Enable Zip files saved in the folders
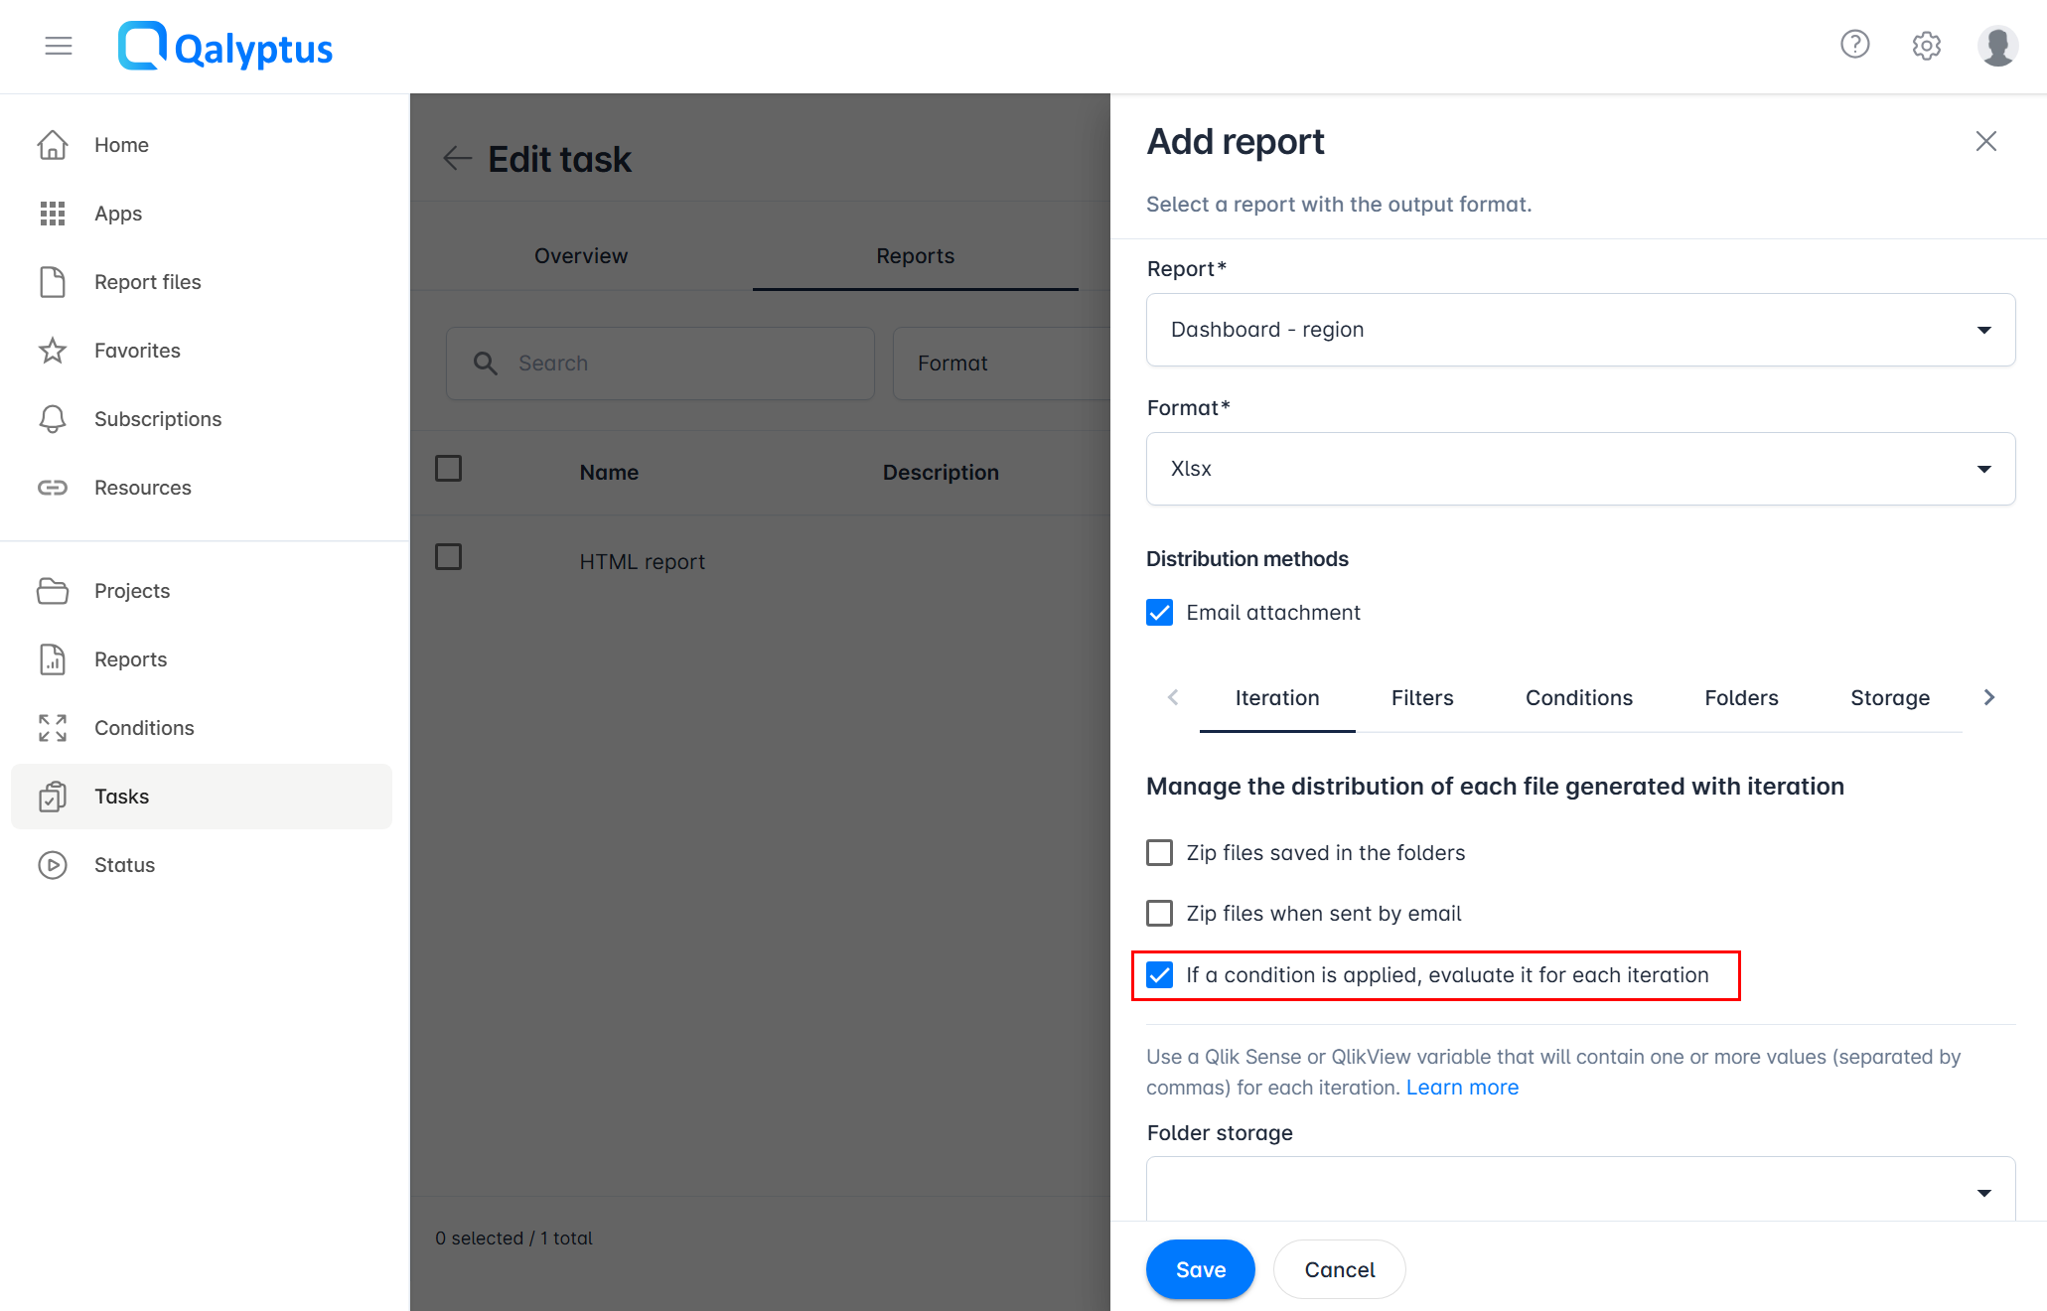2047x1311 pixels. pos(1159,853)
